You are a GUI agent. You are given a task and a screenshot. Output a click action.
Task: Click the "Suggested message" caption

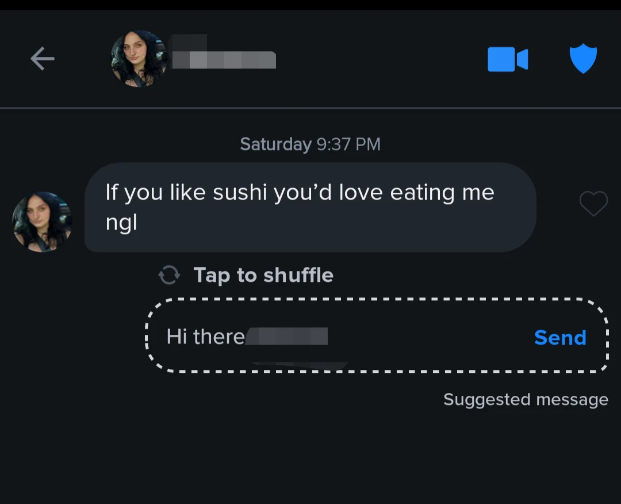click(525, 399)
